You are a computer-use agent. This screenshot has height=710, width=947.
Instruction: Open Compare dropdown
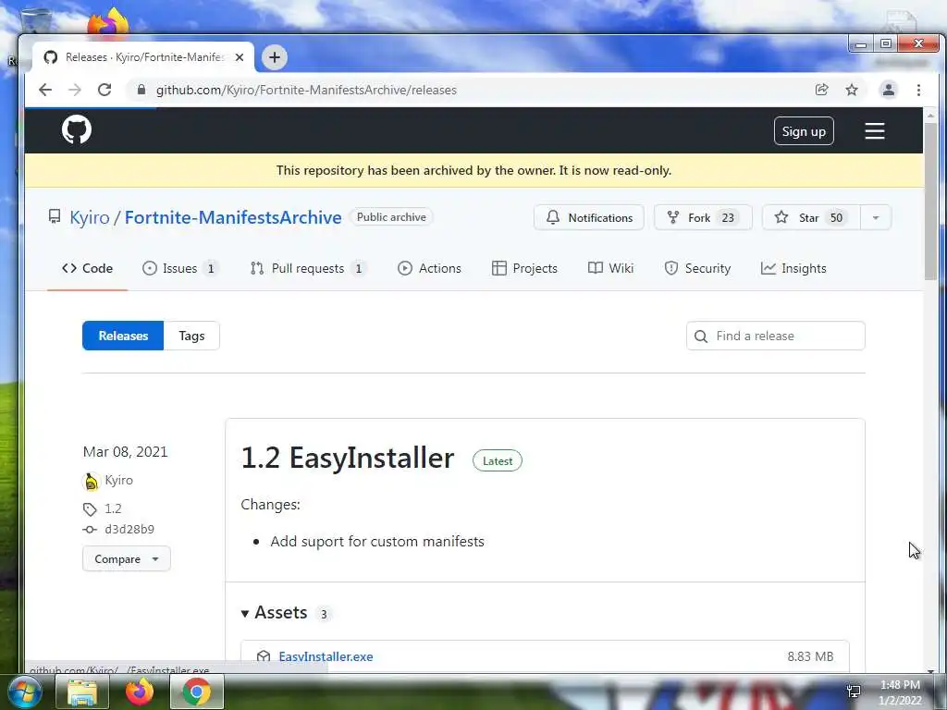pos(126,559)
